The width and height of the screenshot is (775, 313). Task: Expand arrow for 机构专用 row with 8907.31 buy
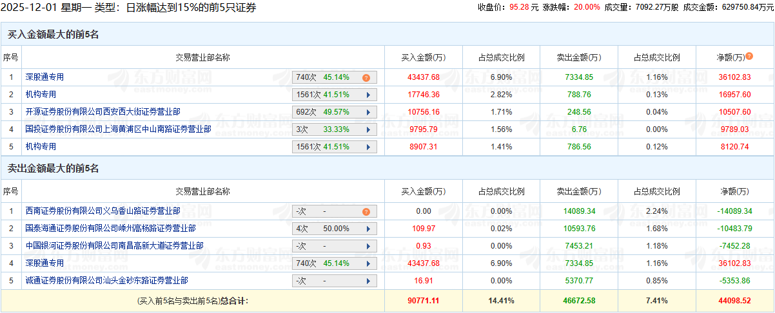(x=368, y=147)
